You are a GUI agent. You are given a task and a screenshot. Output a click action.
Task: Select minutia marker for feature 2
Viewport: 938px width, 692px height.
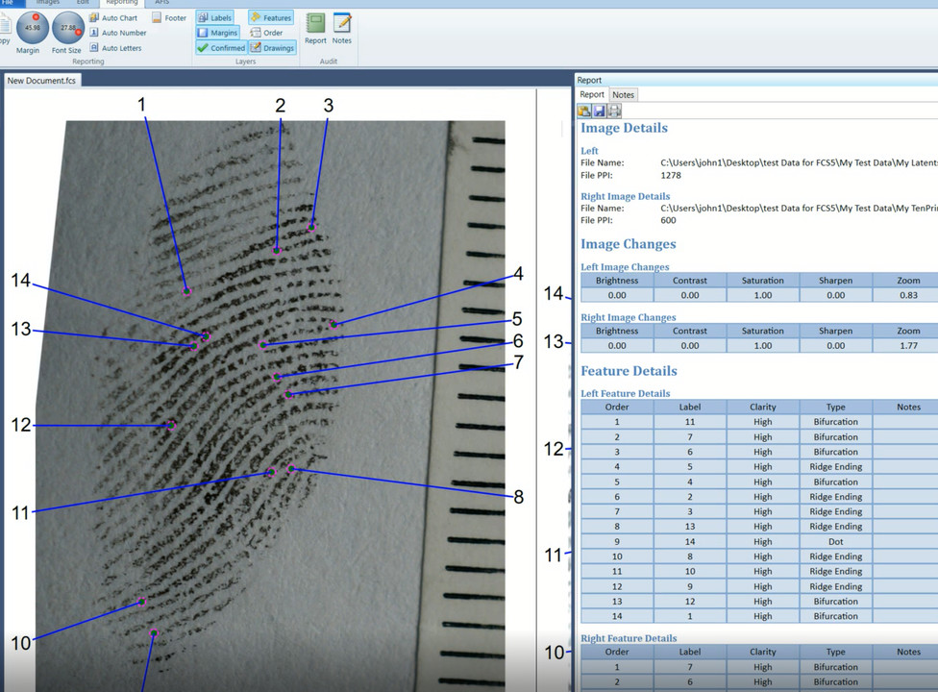(x=277, y=250)
